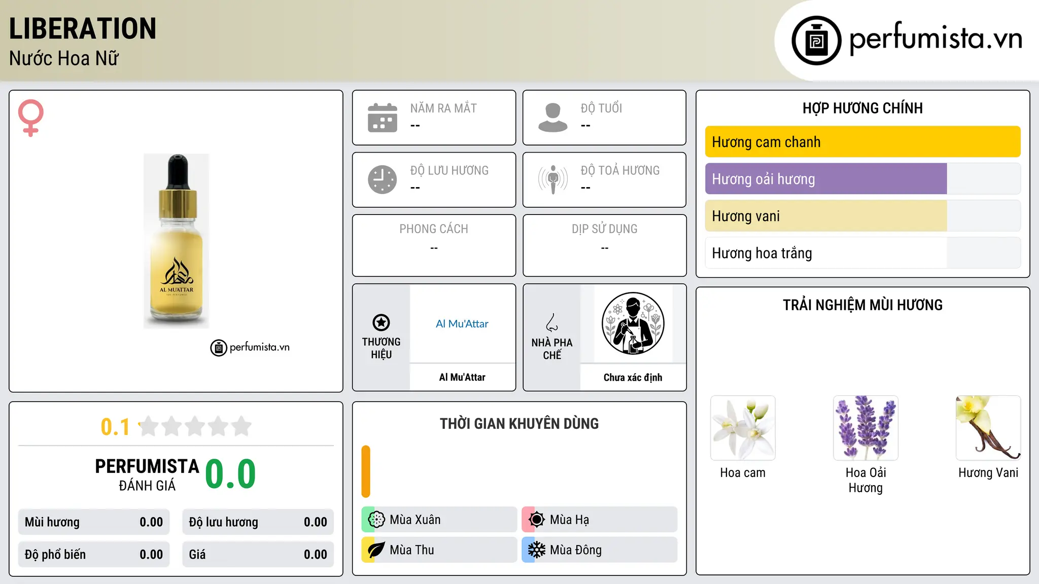Click the Hoa Oải Hương note caption
This screenshot has height=584, width=1039.
pos(865,480)
